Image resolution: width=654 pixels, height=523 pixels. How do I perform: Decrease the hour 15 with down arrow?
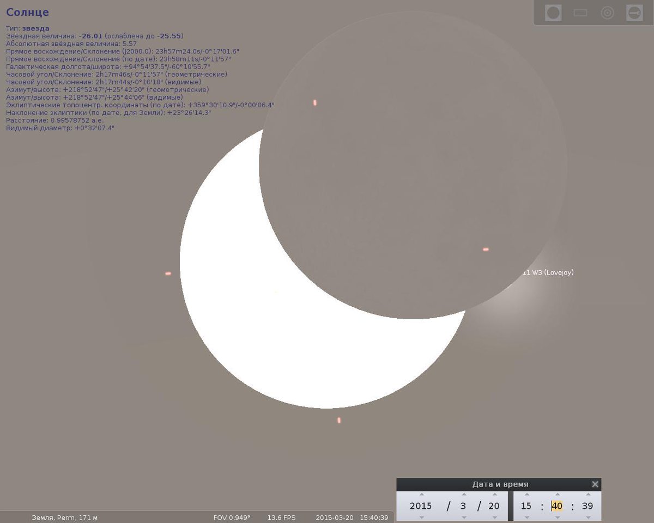[x=526, y=517]
